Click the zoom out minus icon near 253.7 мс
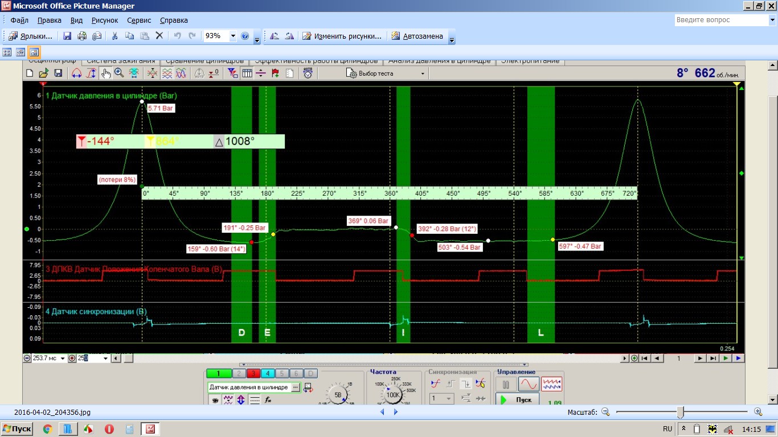The height and width of the screenshot is (437, 778). (x=27, y=358)
